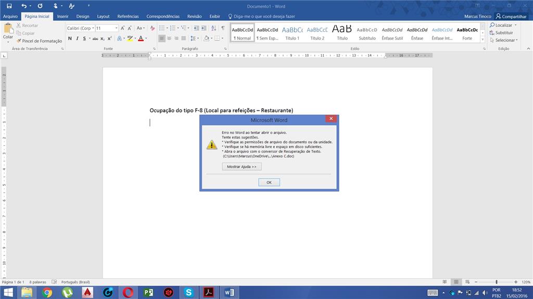Open the Windows Start menu
Viewport: 533px width, 299px height.
[8, 292]
